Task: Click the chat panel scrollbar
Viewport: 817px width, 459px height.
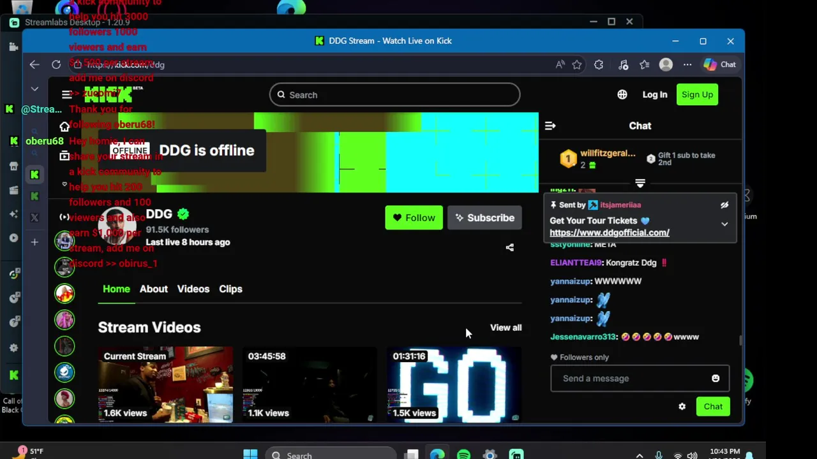Action: (740, 341)
